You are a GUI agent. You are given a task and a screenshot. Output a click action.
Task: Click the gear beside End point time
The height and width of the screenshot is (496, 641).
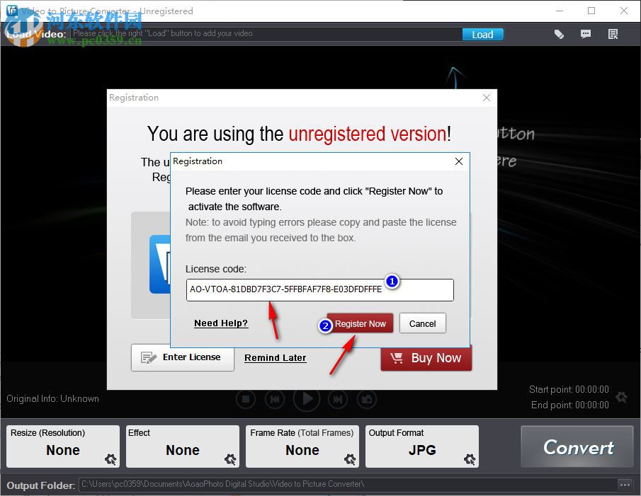(x=621, y=398)
